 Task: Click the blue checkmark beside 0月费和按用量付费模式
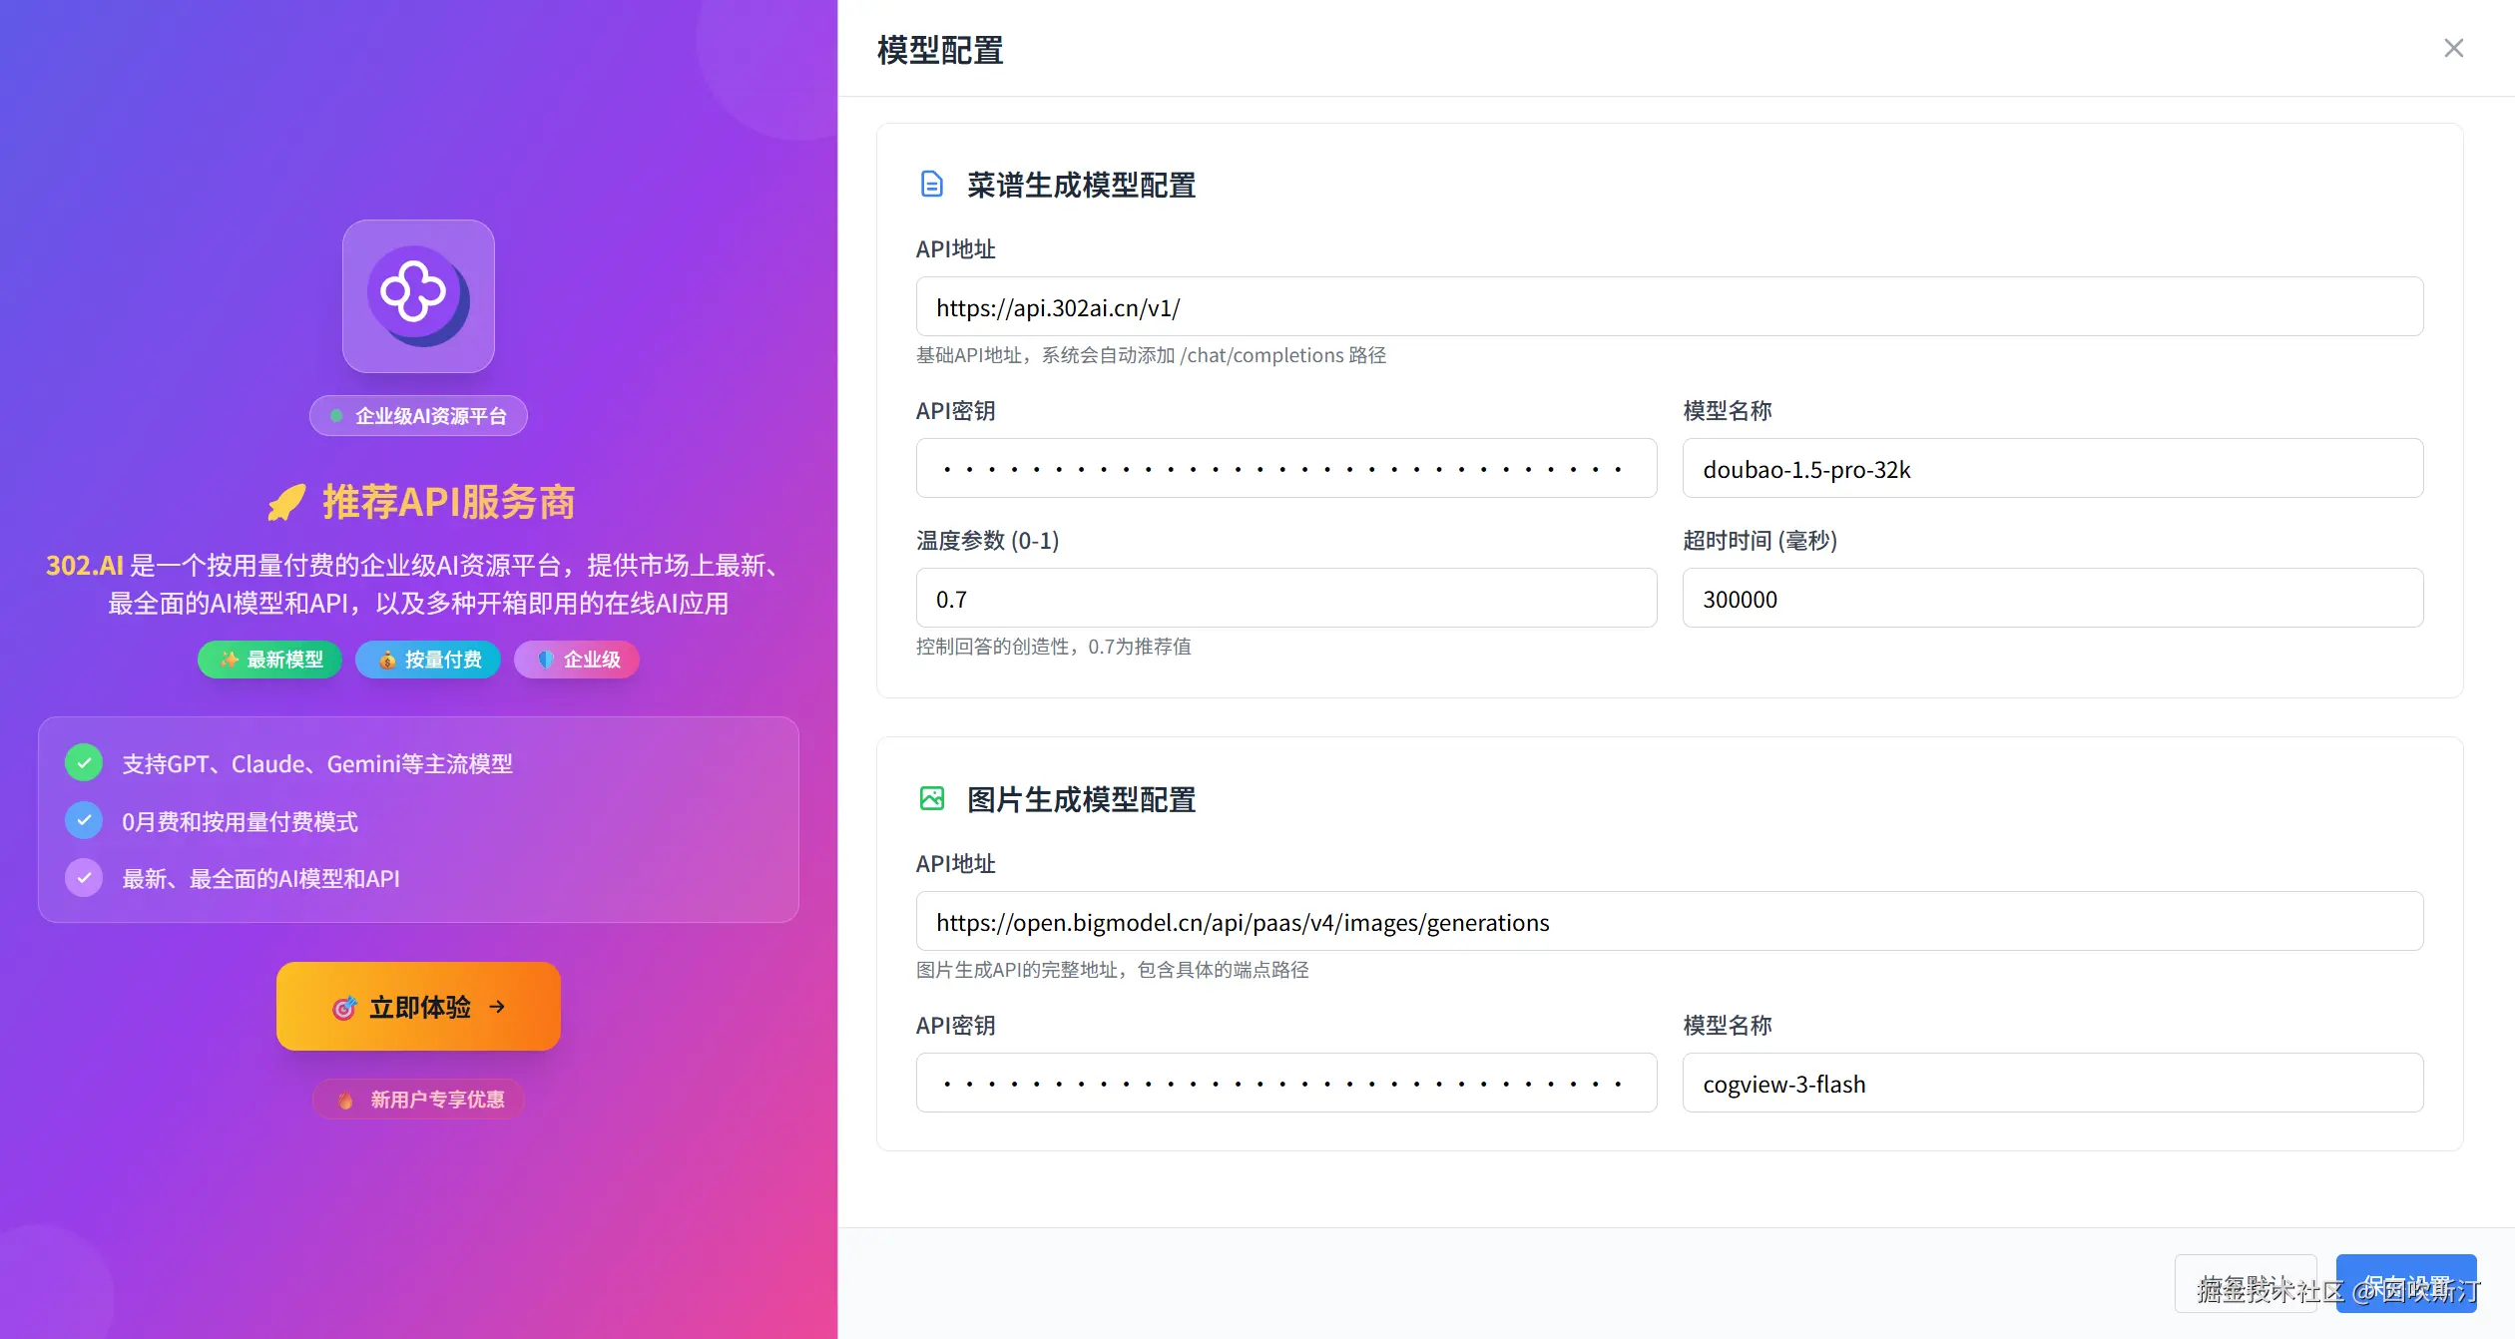(x=84, y=820)
